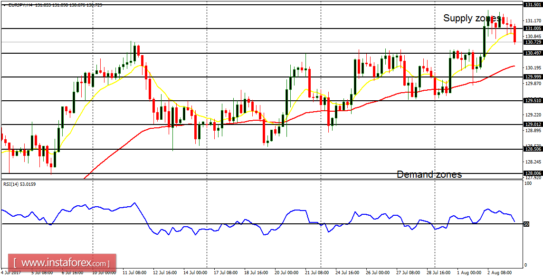Click the 131.501 price level label
This screenshot has width=543, height=278.
533,5
